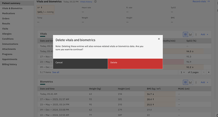Screen dimensions: 218x117
Task: Click Add in the Biometrics section
Action: click(x=203, y=82)
